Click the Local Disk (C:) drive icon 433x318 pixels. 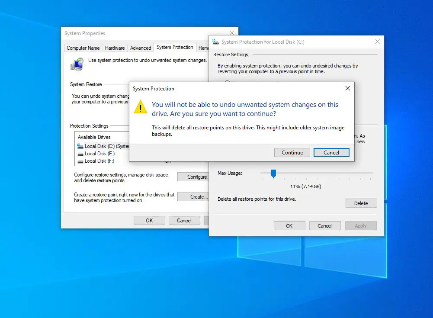click(80, 146)
